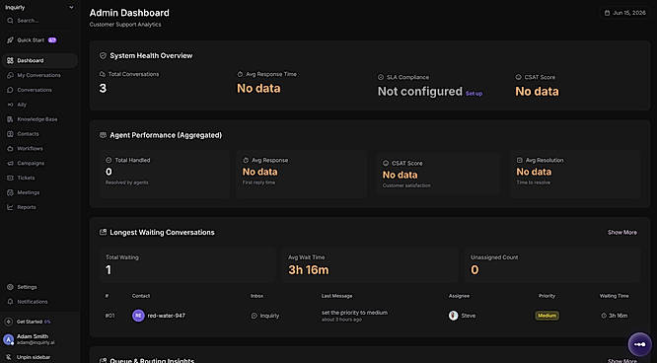Click the Avg Response timer icon in Agent Performance
The width and height of the screenshot is (657, 363).
pyautogui.click(x=246, y=160)
